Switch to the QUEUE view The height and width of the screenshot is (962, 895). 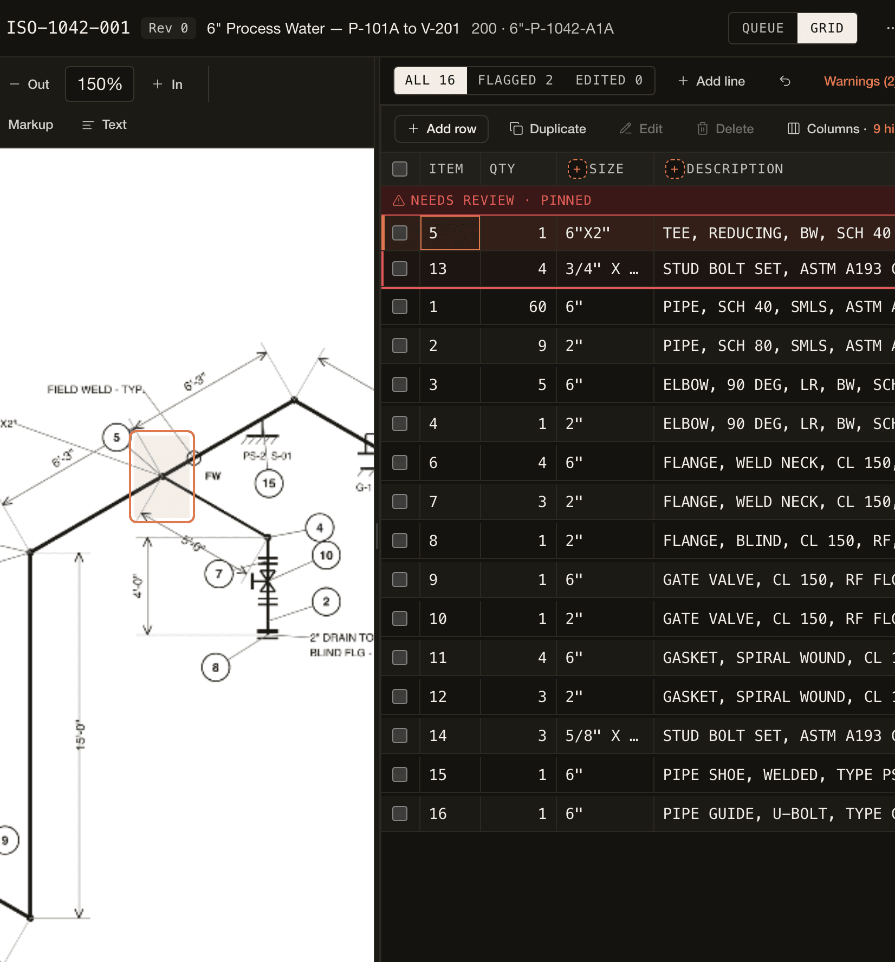763,28
